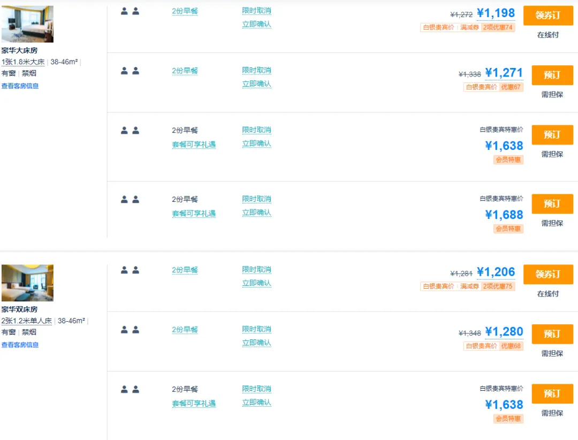Click the 豪华大床房 room thumbnail photo
The image size is (578, 440).
click(x=27, y=24)
